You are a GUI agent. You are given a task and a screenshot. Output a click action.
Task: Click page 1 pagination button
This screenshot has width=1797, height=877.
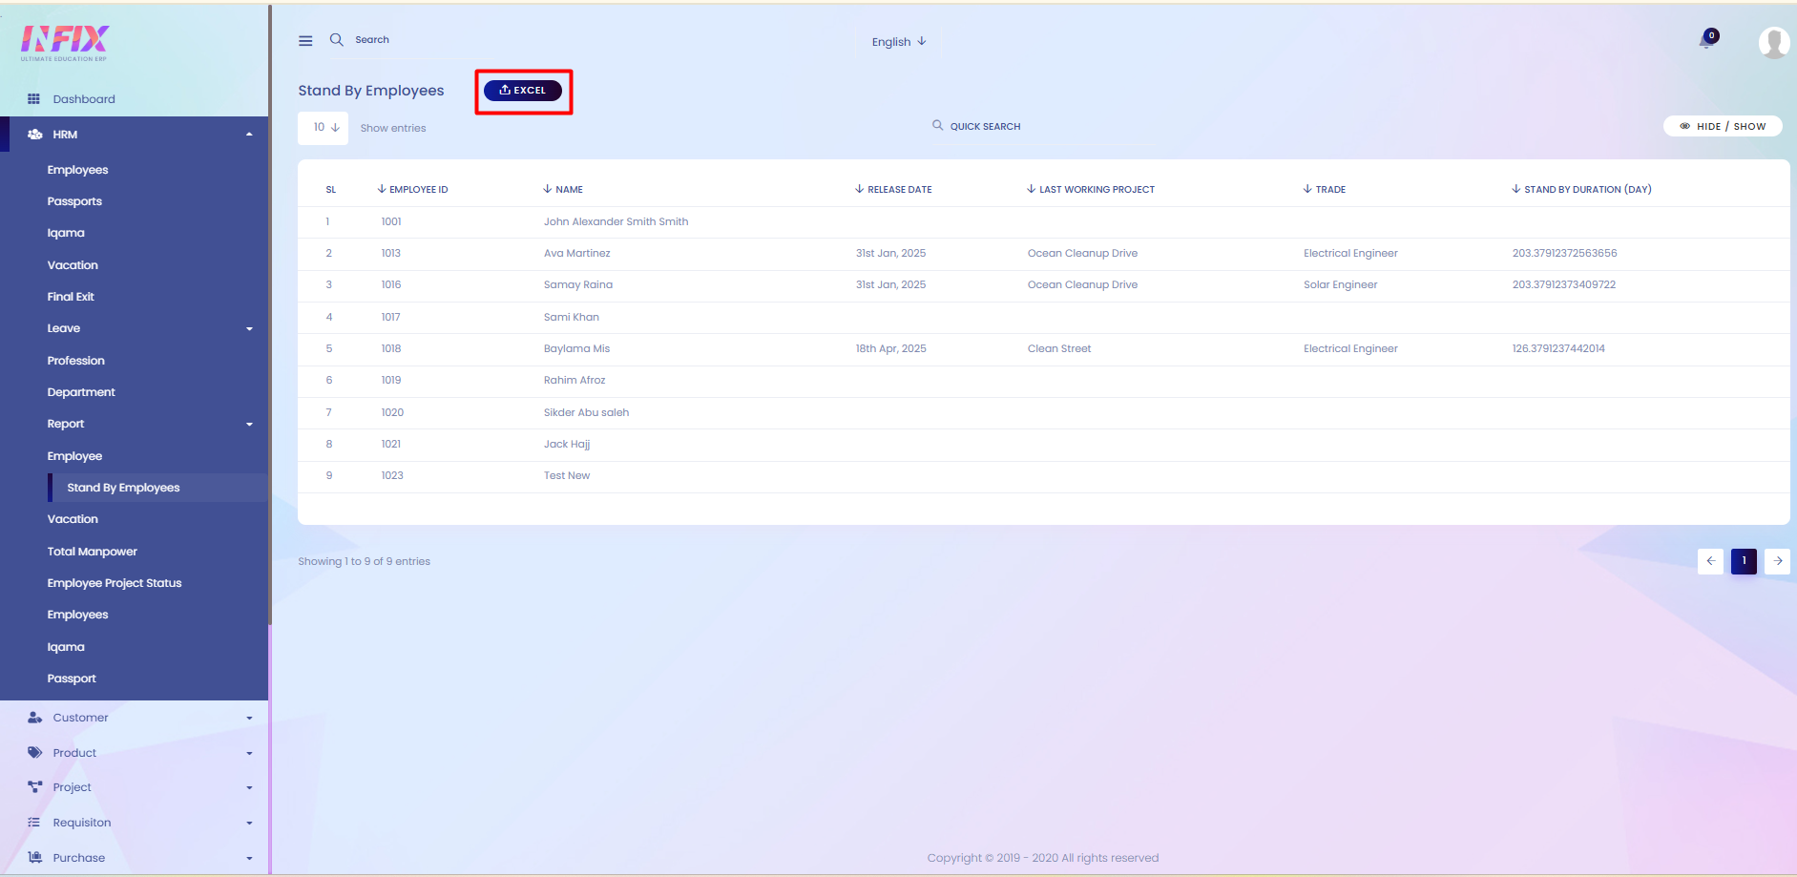pyautogui.click(x=1744, y=561)
